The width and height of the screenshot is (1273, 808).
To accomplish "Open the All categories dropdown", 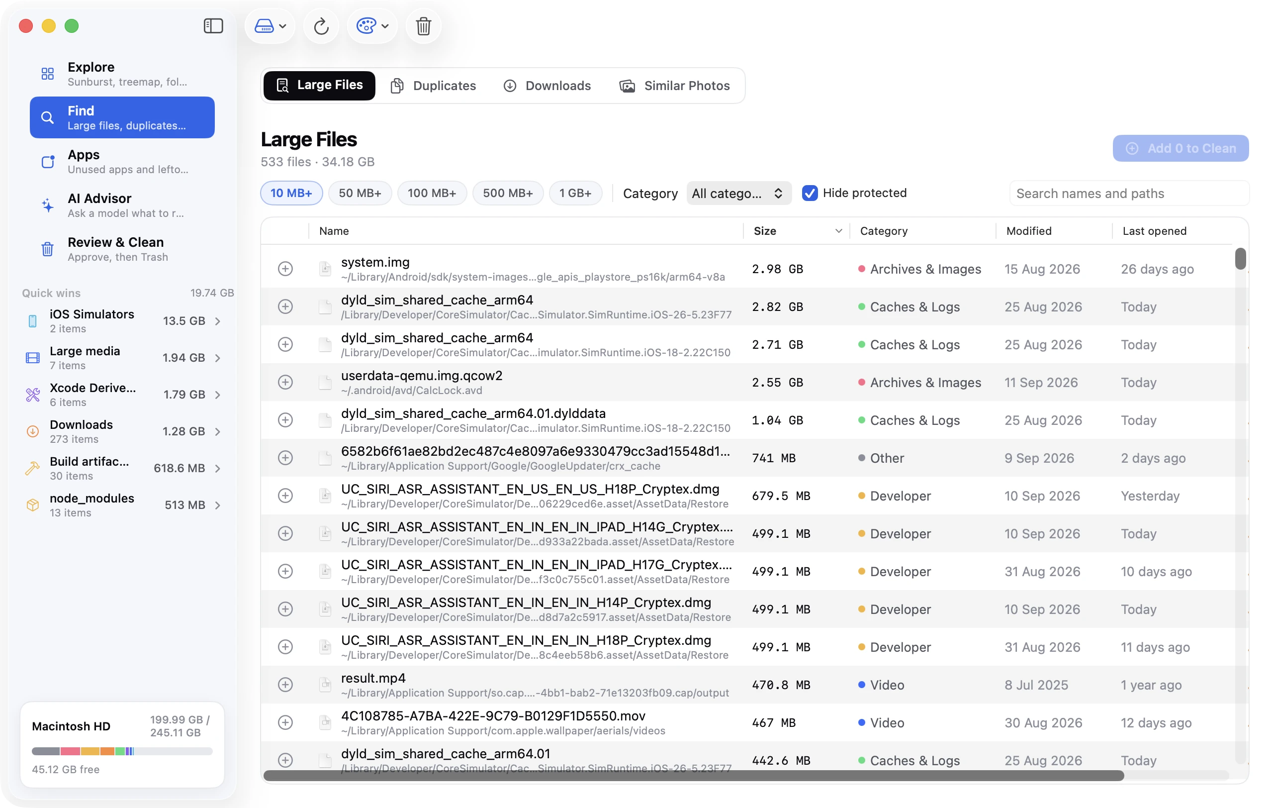I will 738,193.
